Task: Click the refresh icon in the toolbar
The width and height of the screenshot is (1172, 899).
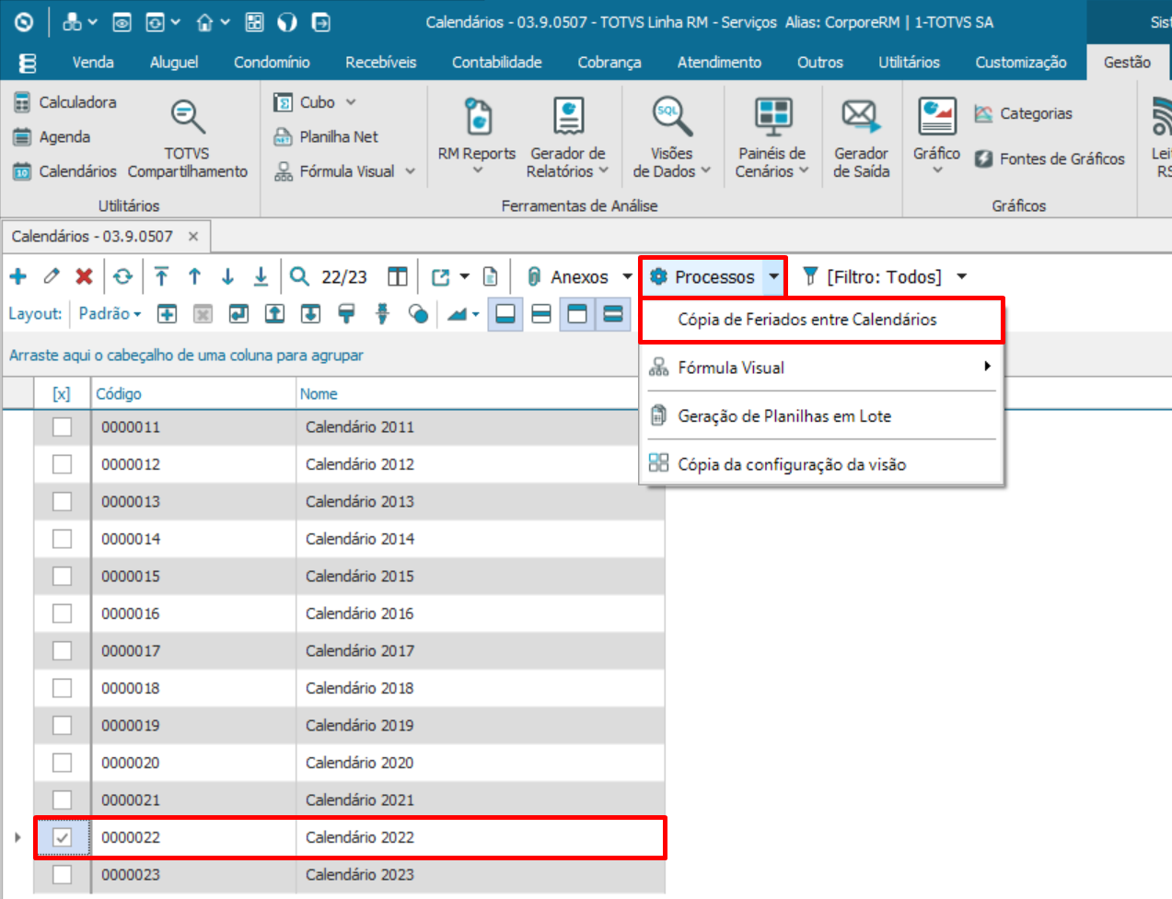Action: (x=122, y=276)
